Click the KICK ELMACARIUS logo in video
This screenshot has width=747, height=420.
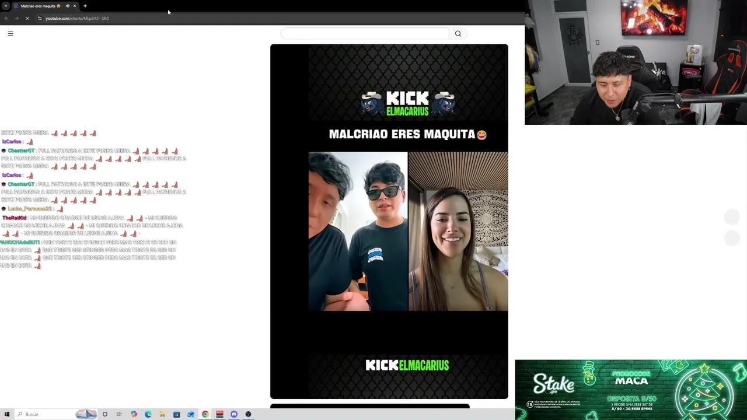(x=407, y=103)
